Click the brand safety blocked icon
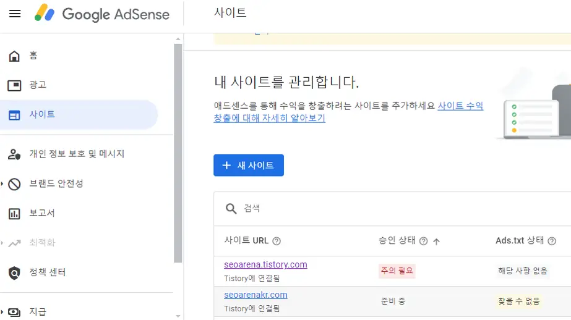Image resolution: width=571 pixels, height=320 pixels. (x=14, y=184)
